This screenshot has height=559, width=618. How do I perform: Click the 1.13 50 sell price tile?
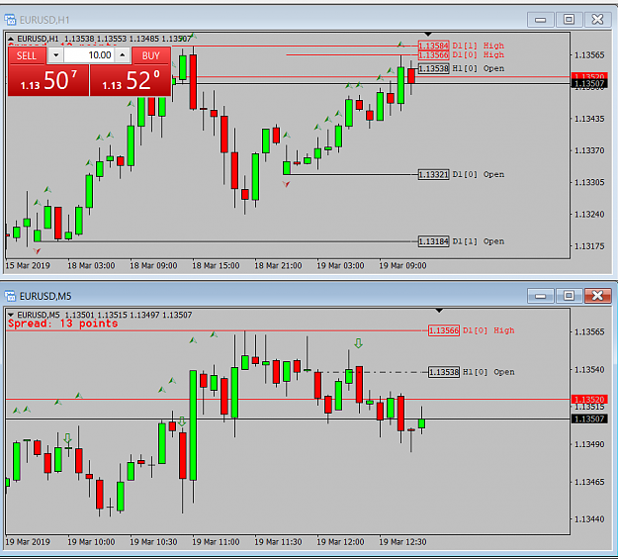pos(48,80)
